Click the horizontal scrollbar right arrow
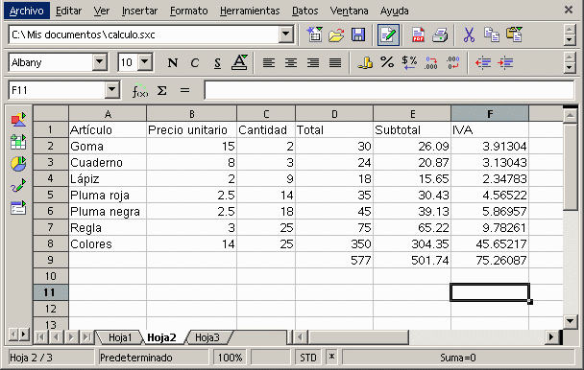 (x=551, y=337)
